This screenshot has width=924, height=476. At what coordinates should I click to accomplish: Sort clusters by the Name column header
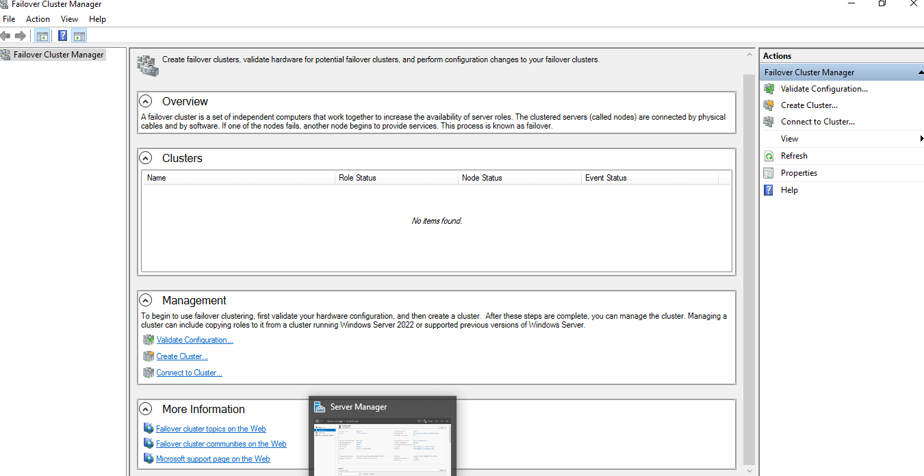pyautogui.click(x=239, y=178)
